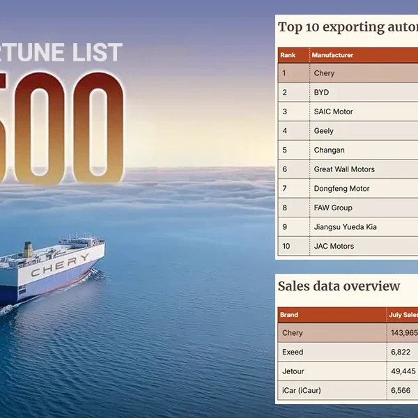Viewport: 418px width, 418px height.
Task: Click the July Sales column header
Action: (x=403, y=315)
